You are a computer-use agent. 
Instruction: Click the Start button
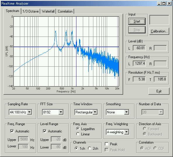click(x=137, y=21)
